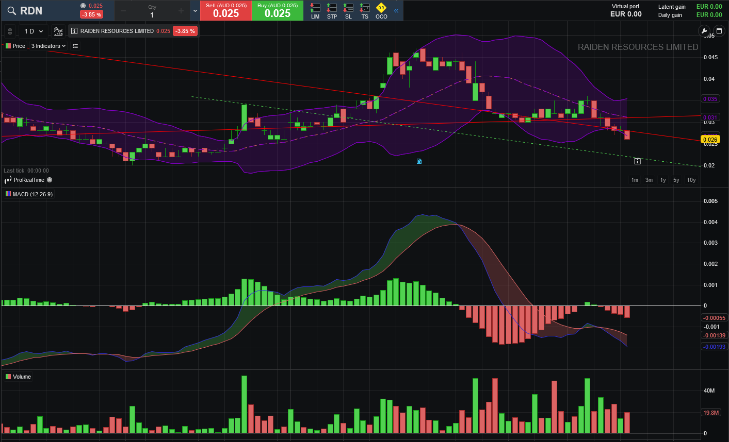Click the quantity input field showing 1
Screen dimensions: 729x442
point(152,15)
